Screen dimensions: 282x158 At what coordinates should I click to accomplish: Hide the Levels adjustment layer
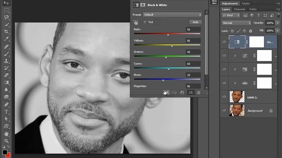point(224,83)
